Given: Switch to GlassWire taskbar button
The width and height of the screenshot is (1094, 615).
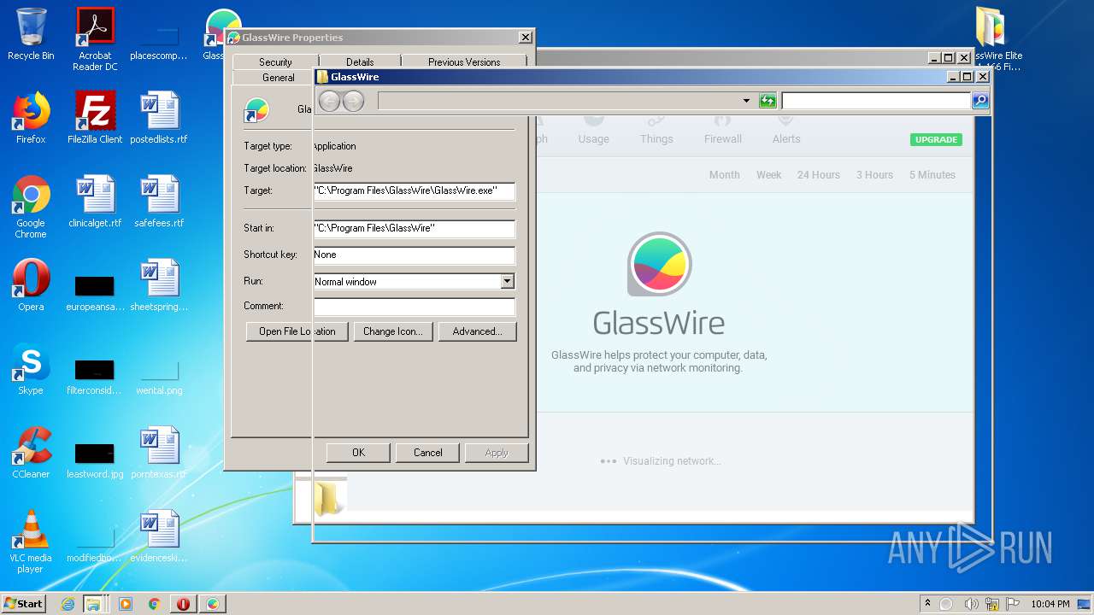Looking at the screenshot, I should [212, 604].
